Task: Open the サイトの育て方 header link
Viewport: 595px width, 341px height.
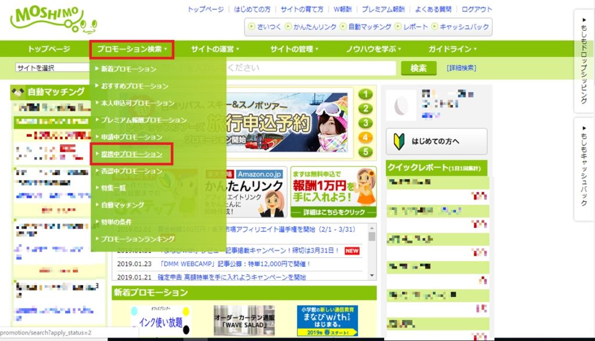Action: [x=302, y=9]
